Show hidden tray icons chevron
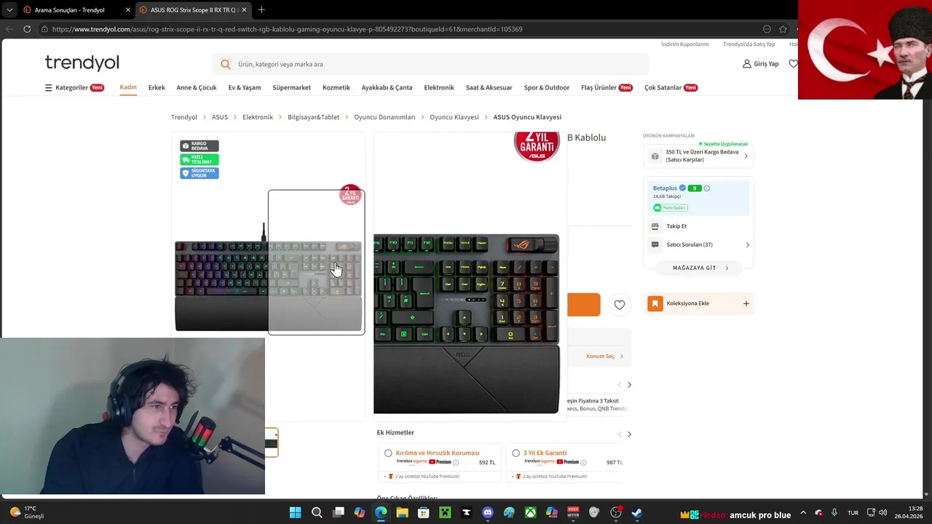 point(803,513)
